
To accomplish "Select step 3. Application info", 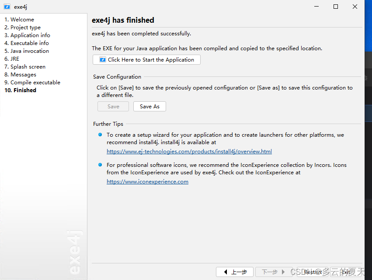I will point(27,35).
